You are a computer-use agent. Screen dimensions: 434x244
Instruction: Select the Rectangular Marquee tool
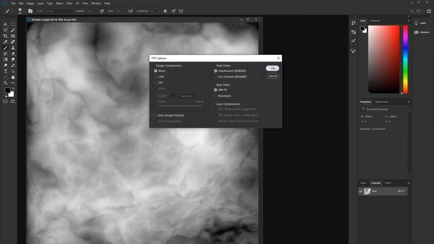coord(13,24)
